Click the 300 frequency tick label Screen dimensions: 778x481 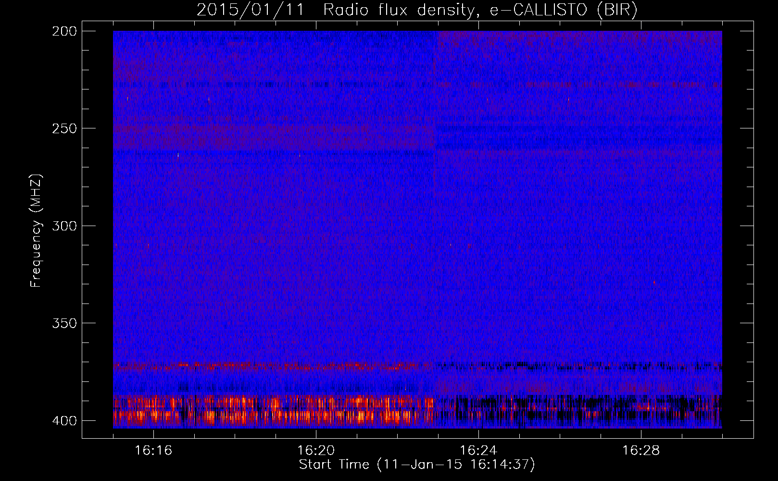tap(64, 226)
